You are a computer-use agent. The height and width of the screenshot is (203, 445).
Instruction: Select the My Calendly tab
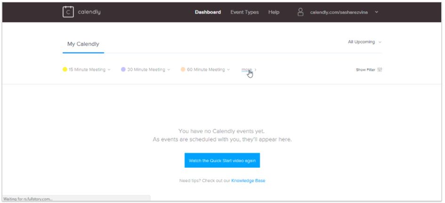point(83,44)
